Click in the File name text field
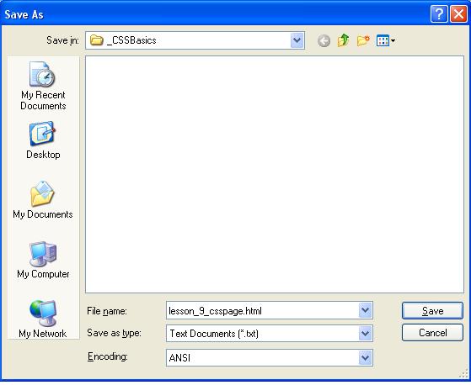This screenshot has width=471, height=385. (x=263, y=310)
